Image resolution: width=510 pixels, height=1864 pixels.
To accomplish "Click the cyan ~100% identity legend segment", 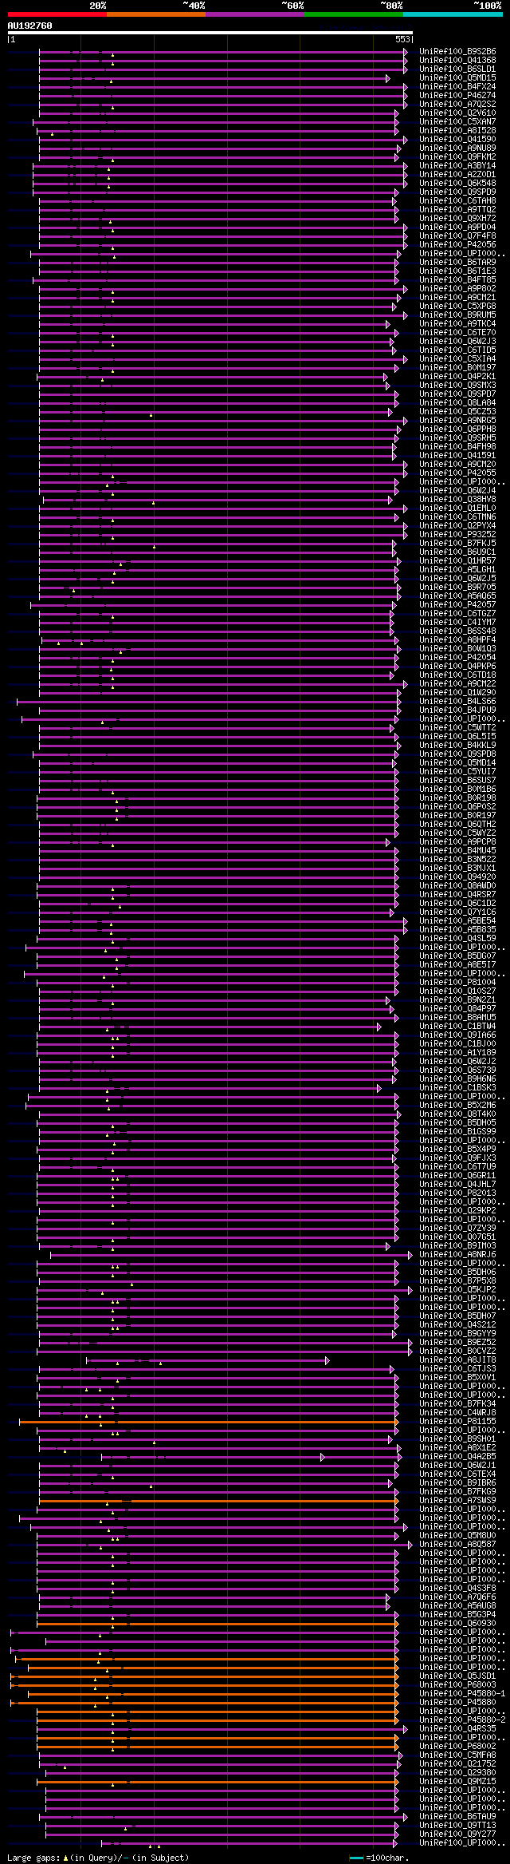I will tap(453, 14).
